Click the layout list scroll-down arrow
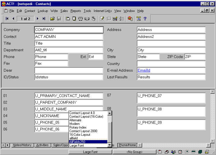The width and height of the screenshot is (216, 155). tap(110, 145)
